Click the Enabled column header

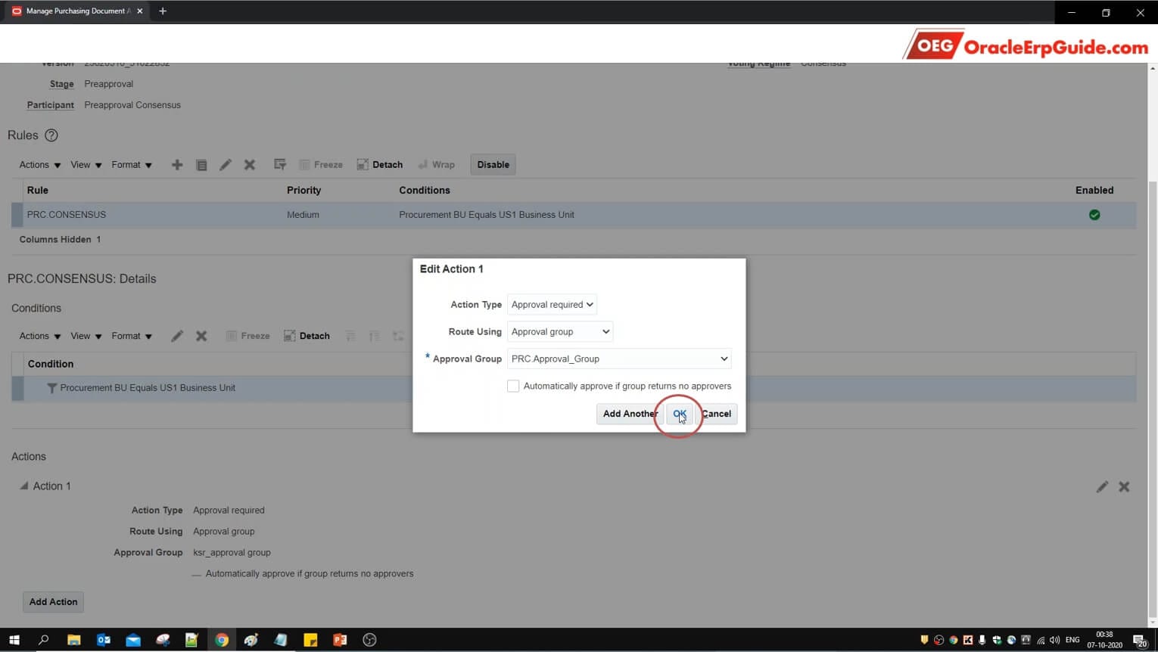coord(1094,191)
